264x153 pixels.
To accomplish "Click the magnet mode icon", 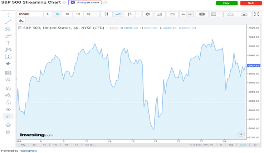I will point(8,88).
